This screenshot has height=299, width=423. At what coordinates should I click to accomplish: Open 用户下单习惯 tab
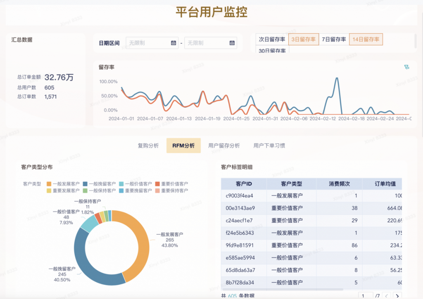click(x=269, y=146)
